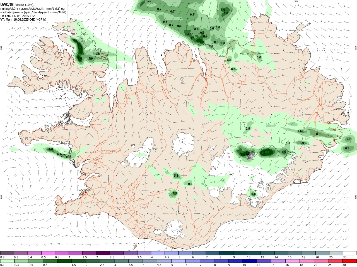
Task: Click the 'slydda/snjókoma' legend description line
Action: [x=33, y=12]
